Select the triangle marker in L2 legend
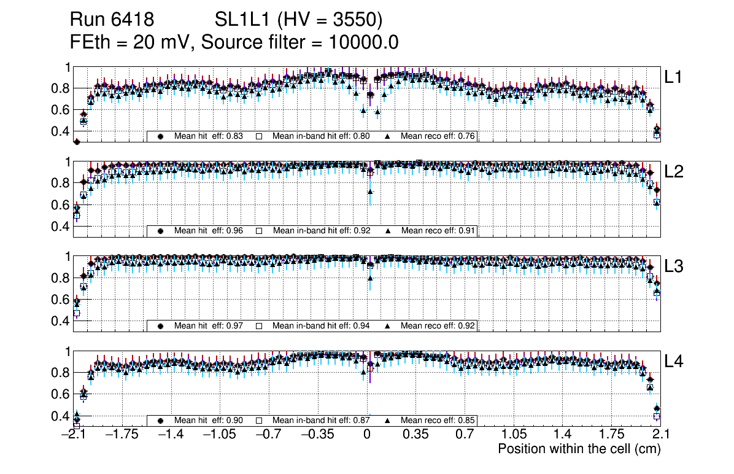 388,231
